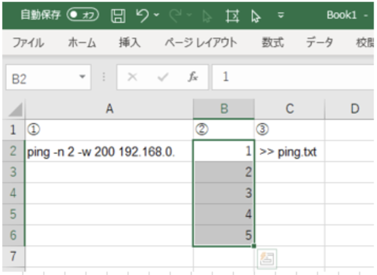Click the Save icon in quick access toolbar
The width and height of the screenshot is (377, 275).
coord(118,15)
